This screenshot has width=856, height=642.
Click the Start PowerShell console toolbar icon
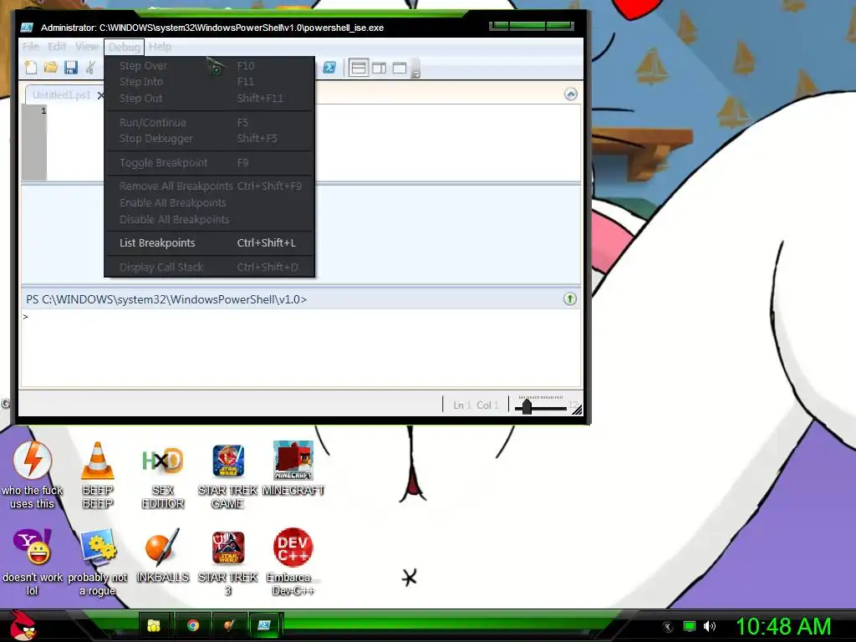point(329,68)
